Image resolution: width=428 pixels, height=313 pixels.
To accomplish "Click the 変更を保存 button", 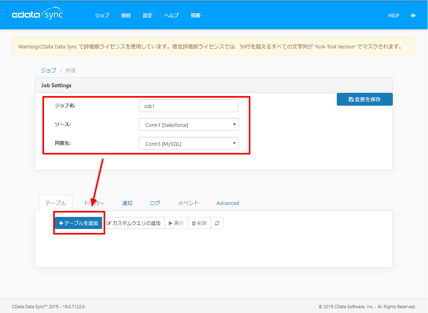I will (x=365, y=99).
